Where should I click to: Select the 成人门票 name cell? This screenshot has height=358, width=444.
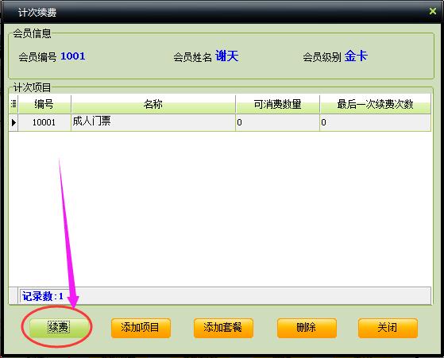tap(153, 122)
